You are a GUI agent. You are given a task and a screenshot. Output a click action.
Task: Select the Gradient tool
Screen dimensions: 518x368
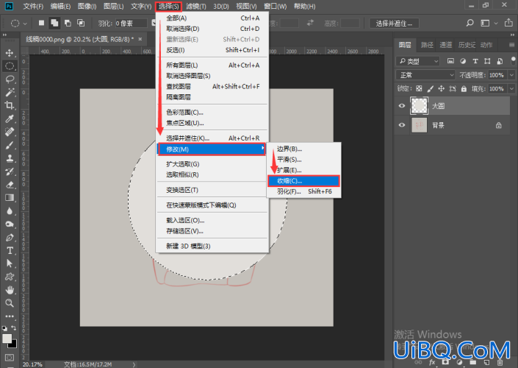coord(10,198)
